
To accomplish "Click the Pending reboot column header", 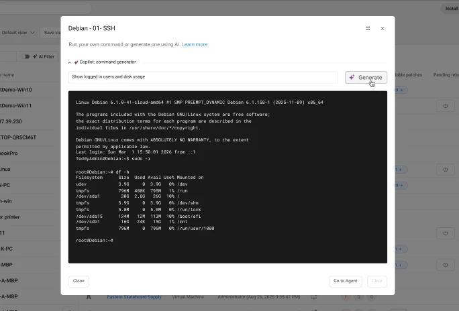I will click(x=446, y=75).
